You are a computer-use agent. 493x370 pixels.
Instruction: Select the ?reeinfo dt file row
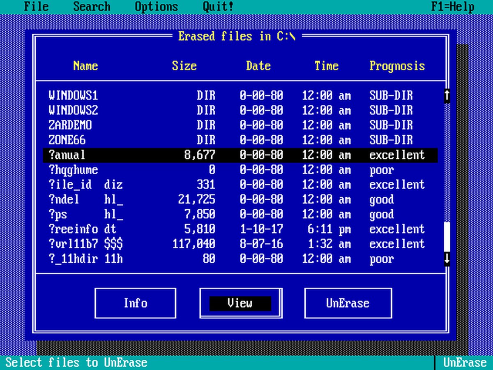pyautogui.click(x=240, y=229)
